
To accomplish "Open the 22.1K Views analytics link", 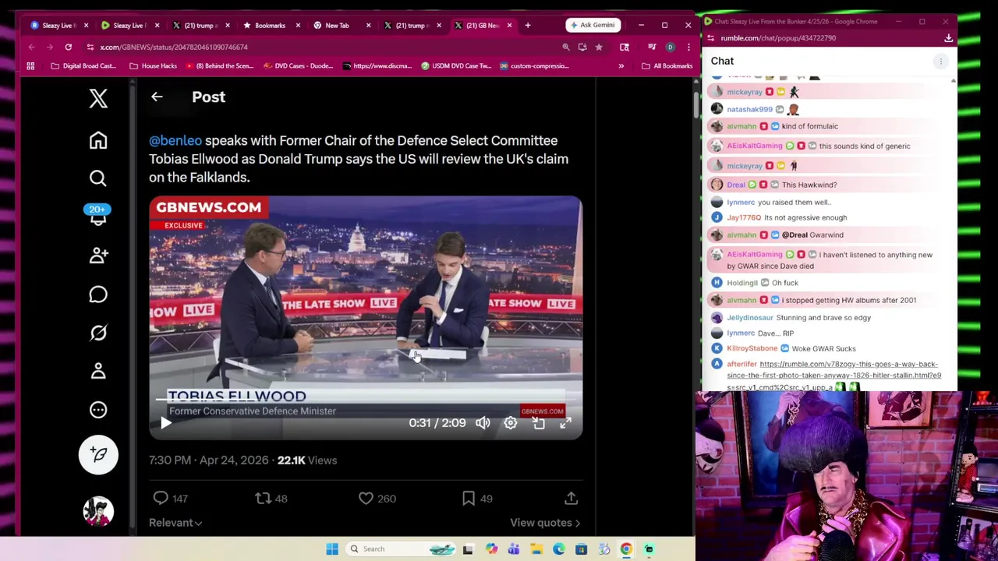I will coord(307,460).
